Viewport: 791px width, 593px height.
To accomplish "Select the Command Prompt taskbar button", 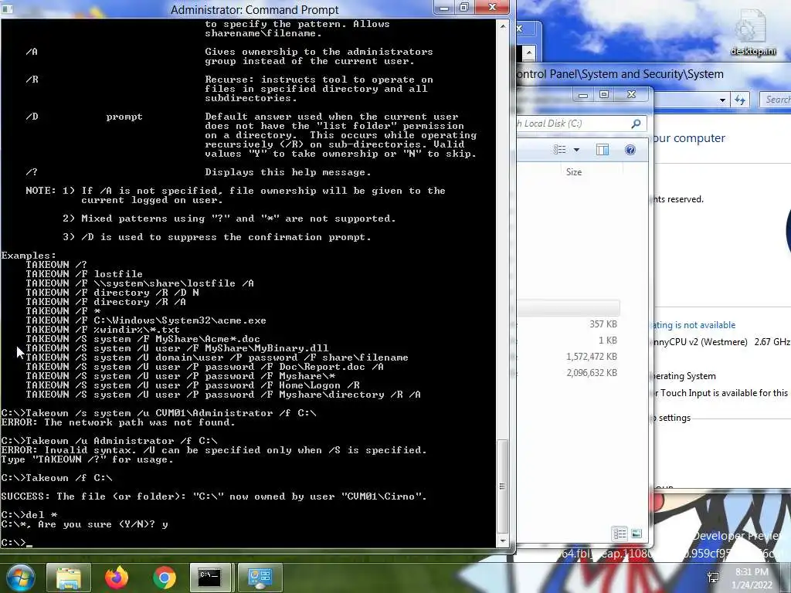I will [210, 578].
